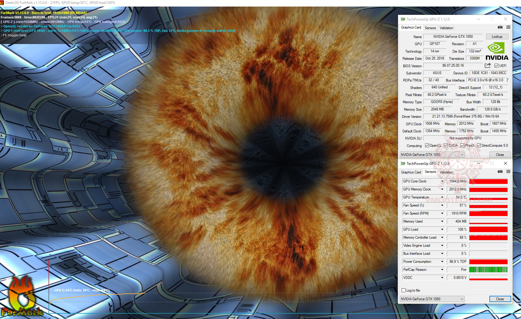Viewport: 521px width, 319px height.
Task: Expand the GPU Memory Clock sensor dropdown
Action: tap(442, 189)
